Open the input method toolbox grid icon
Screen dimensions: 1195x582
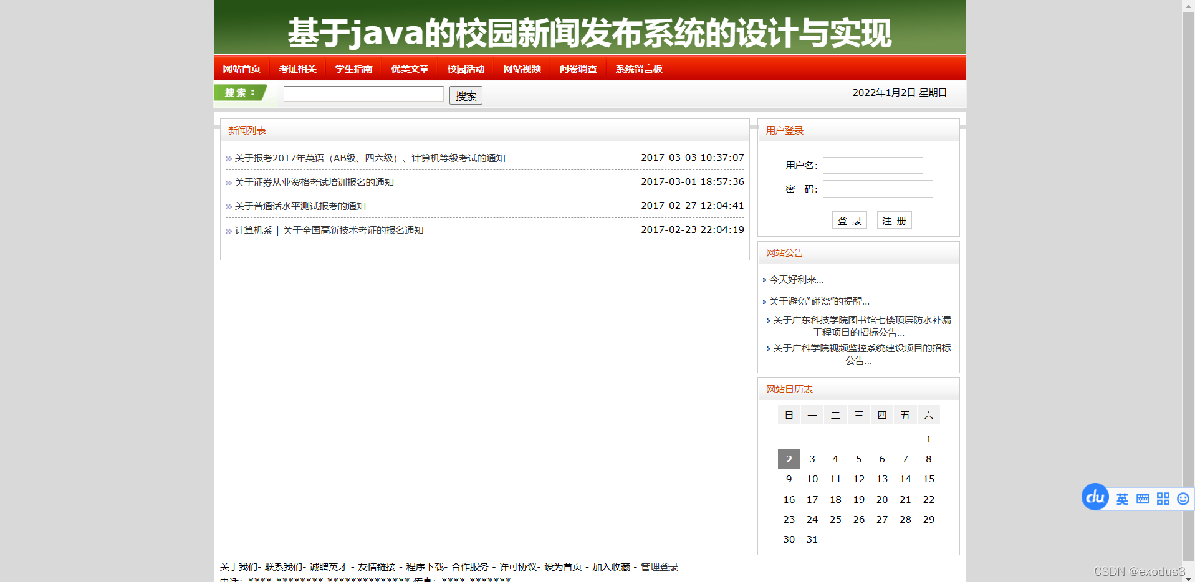[x=1163, y=499]
